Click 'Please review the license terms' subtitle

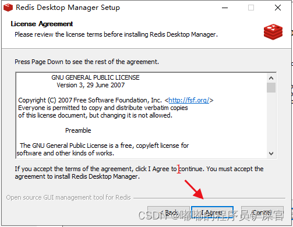(x=116, y=34)
